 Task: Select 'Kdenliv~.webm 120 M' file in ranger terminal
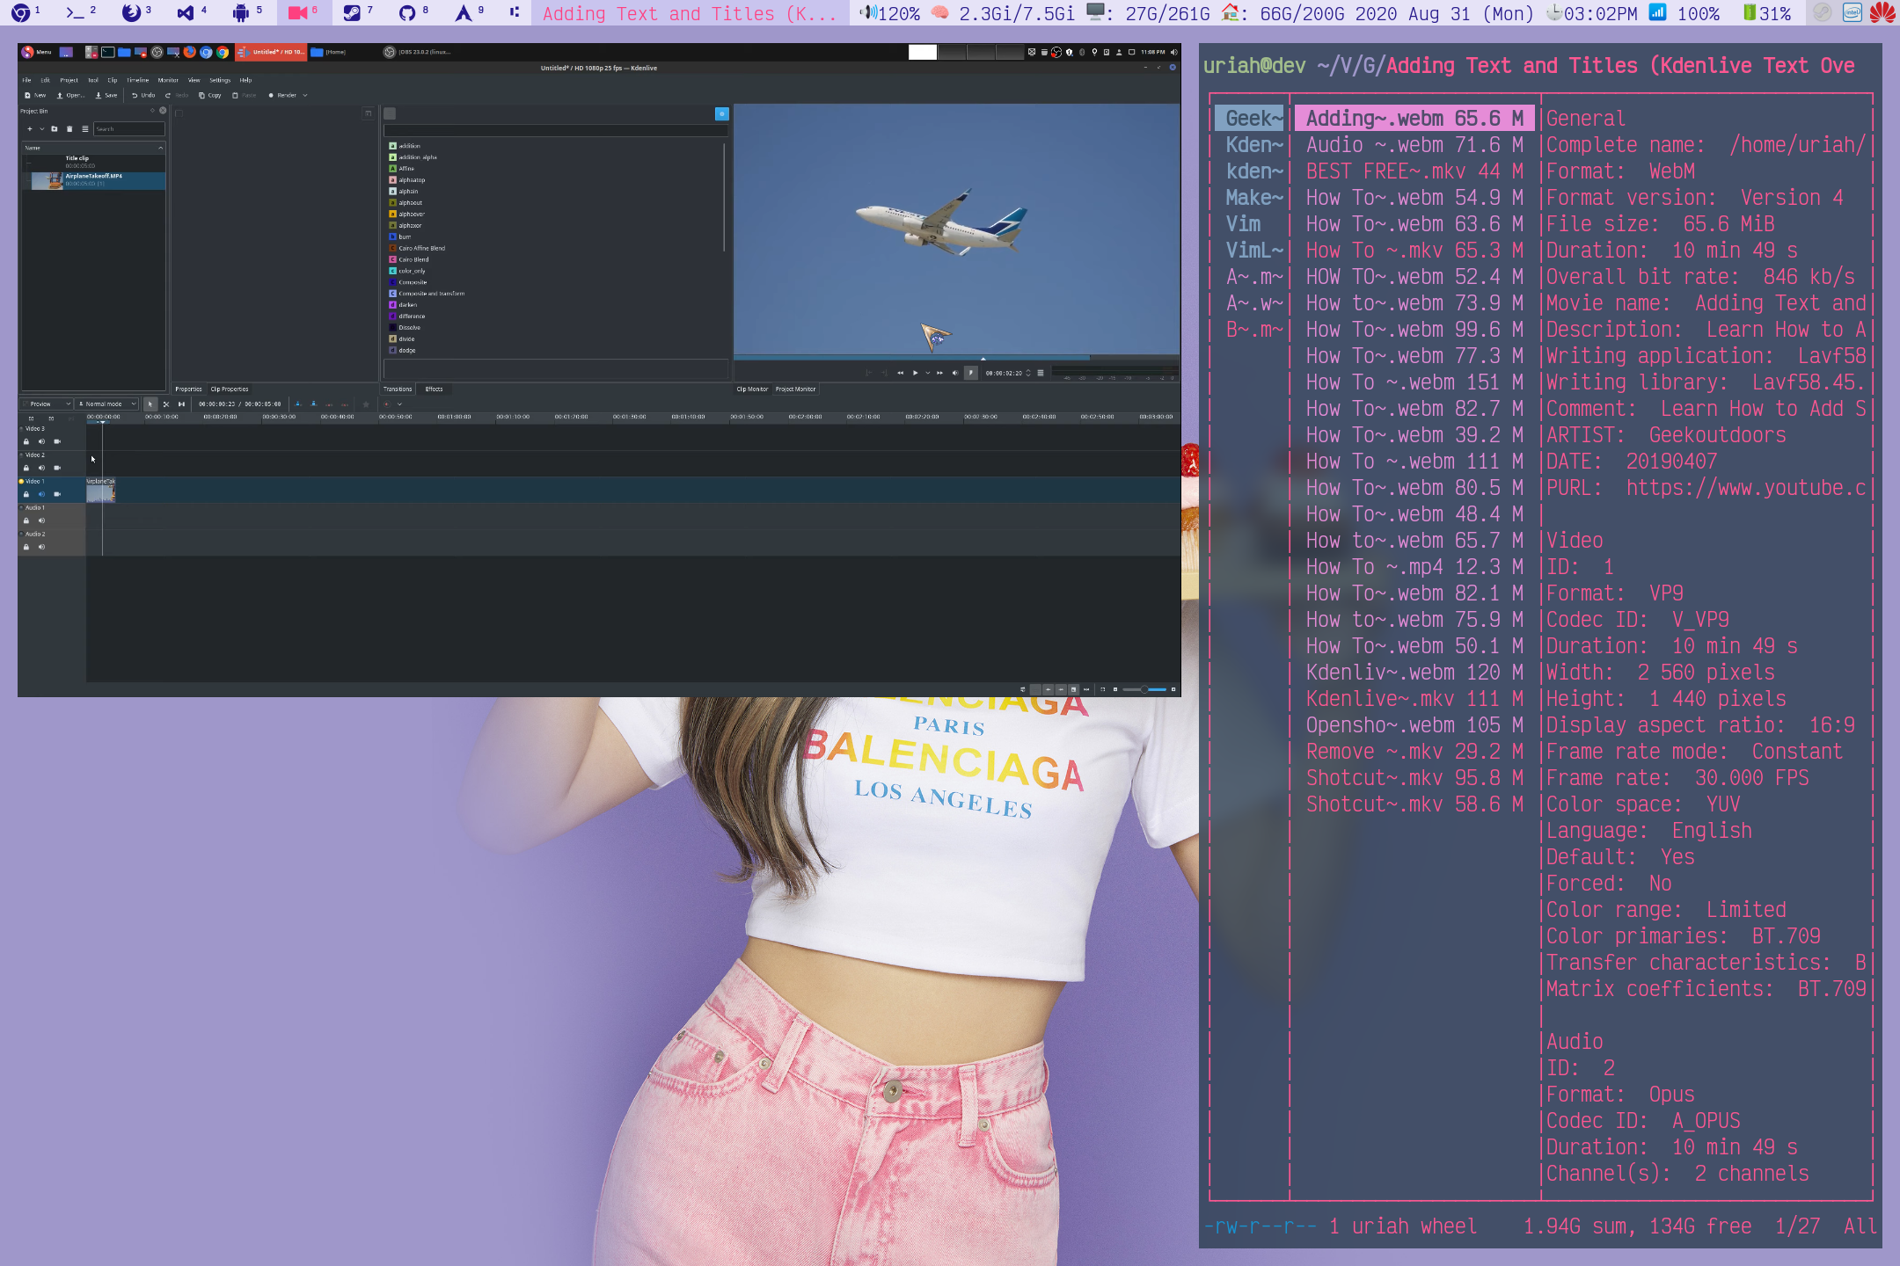point(1414,673)
